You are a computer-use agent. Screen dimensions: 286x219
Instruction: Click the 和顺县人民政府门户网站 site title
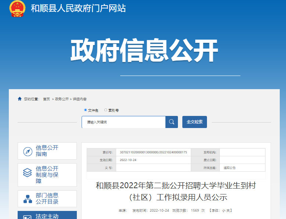(x=78, y=8)
